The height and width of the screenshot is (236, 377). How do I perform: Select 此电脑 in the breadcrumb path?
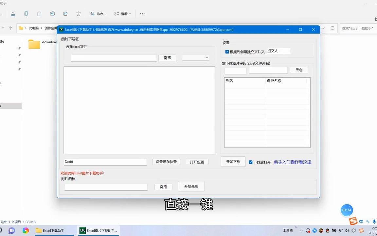[x=34, y=28]
